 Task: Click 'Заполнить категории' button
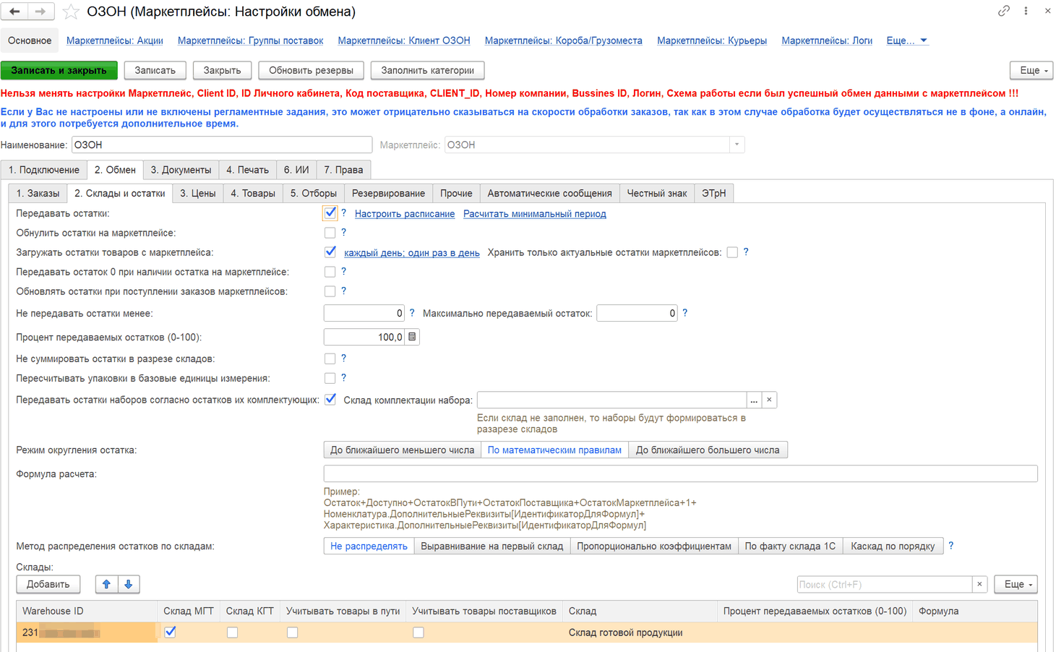[428, 70]
